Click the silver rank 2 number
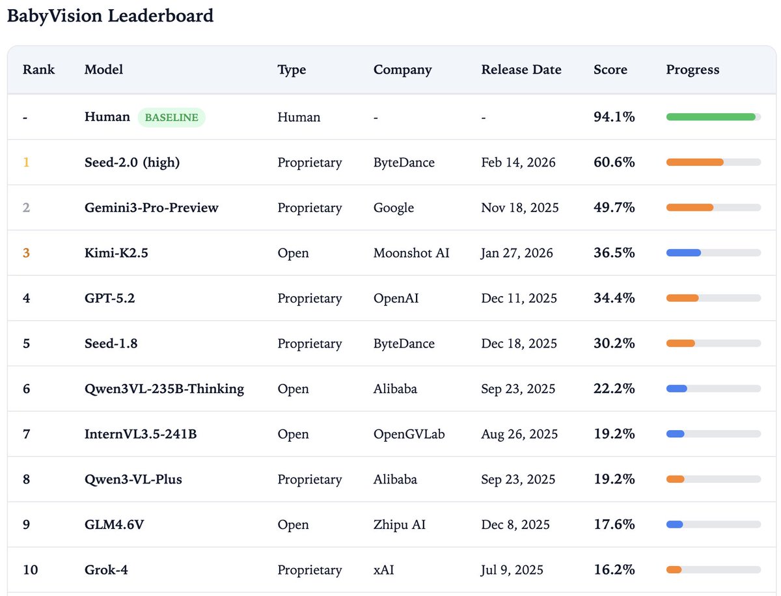This screenshot has height=596, width=781. pos(27,208)
